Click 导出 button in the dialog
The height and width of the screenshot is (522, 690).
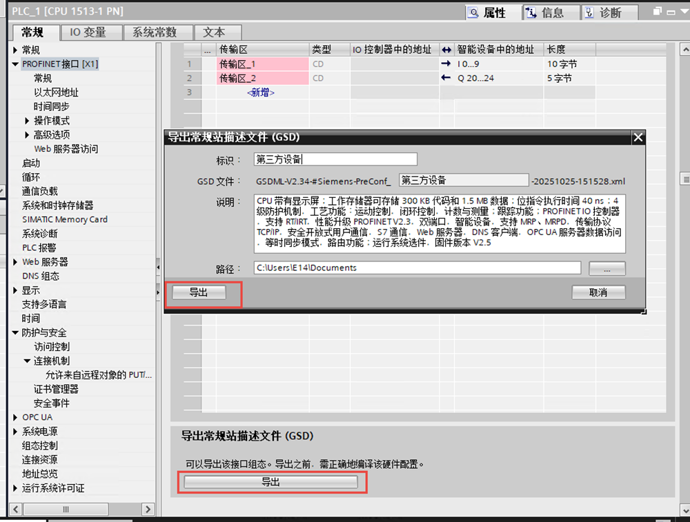coord(199,292)
